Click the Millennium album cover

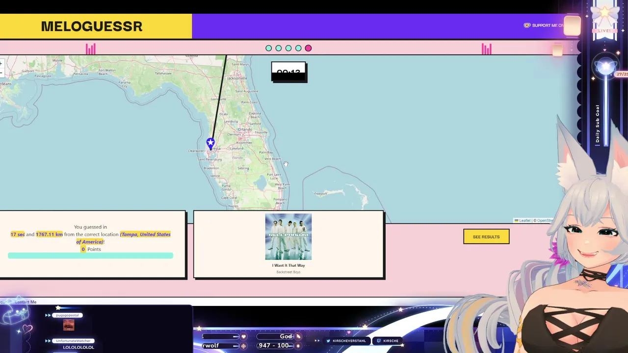click(288, 236)
